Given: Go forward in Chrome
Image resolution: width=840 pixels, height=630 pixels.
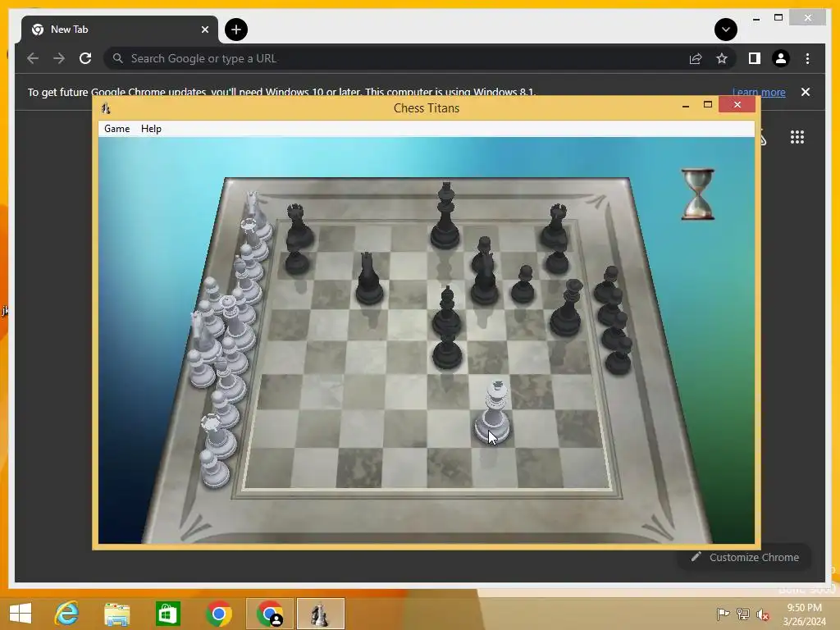Looking at the screenshot, I should (x=59, y=58).
